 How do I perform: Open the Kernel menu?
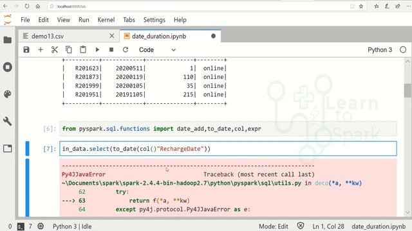pyautogui.click(x=106, y=20)
